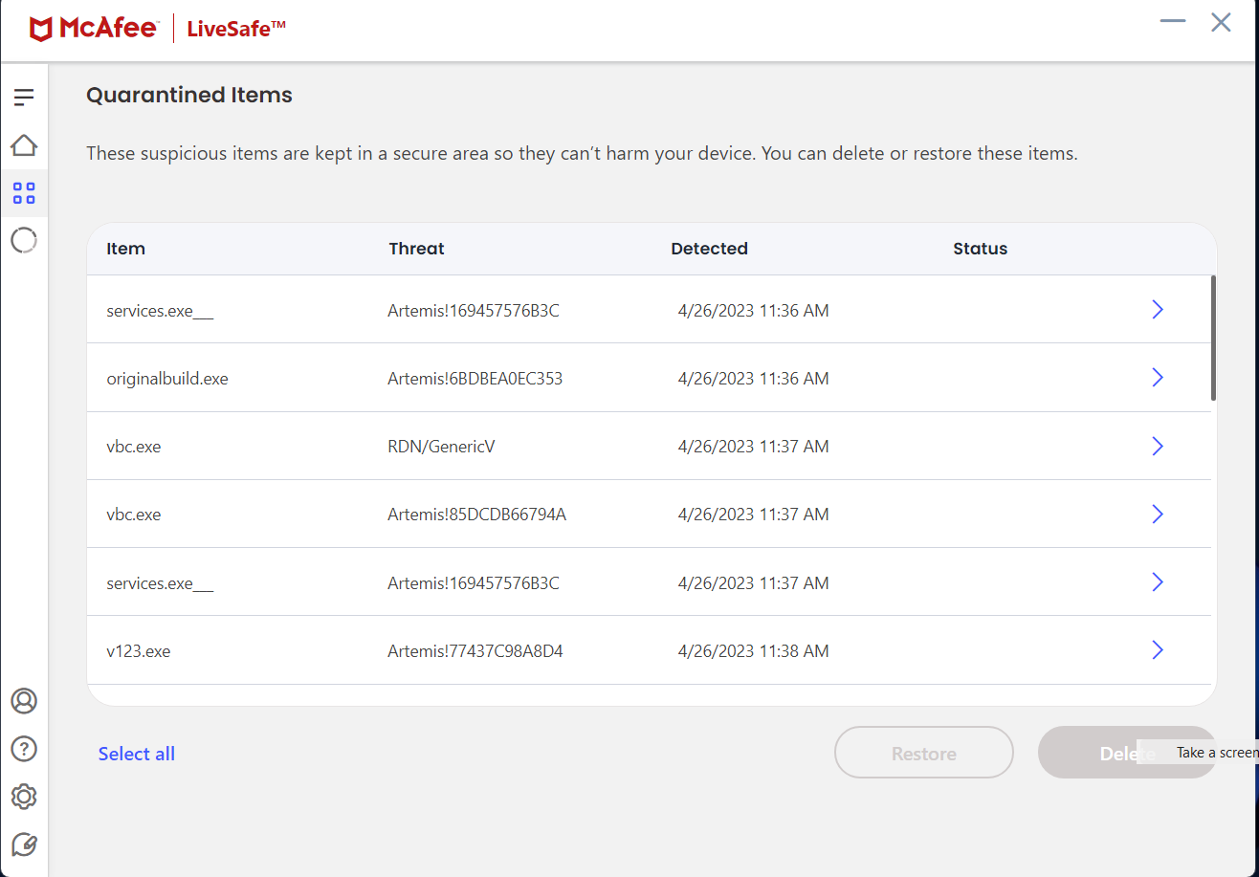Click the vbc.exe name beside Artemis!85DCDB66794A
Viewport: 1259px width, 877px height.
133,515
